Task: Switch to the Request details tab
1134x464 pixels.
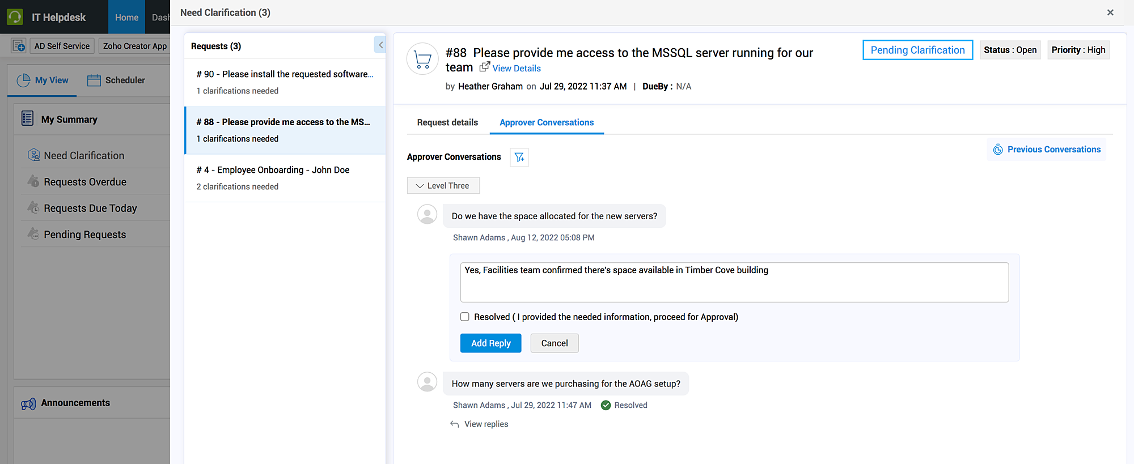Action: click(447, 122)
